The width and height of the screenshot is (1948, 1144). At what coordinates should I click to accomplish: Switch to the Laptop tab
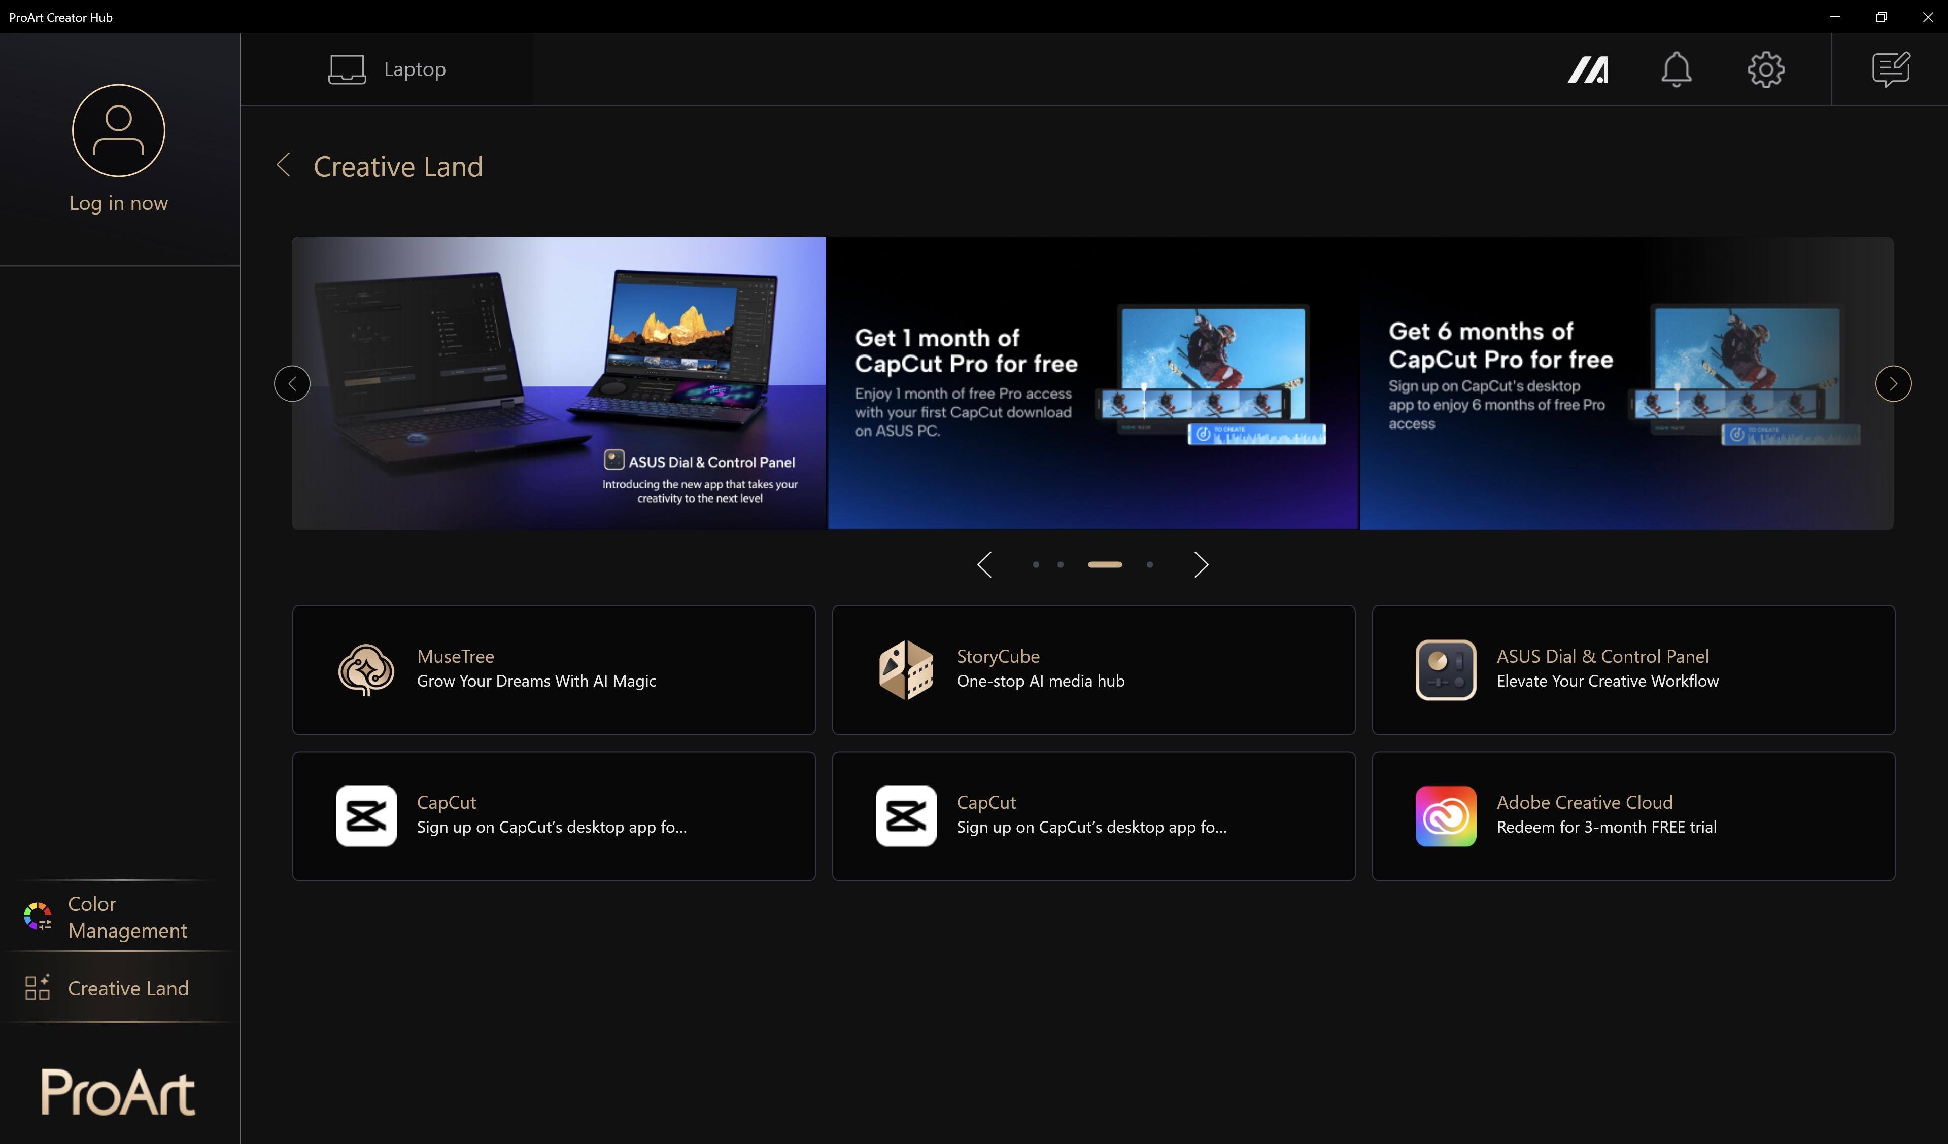[x=387, y=69]
